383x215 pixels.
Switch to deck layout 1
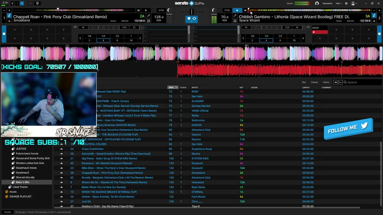coord(17,3)
